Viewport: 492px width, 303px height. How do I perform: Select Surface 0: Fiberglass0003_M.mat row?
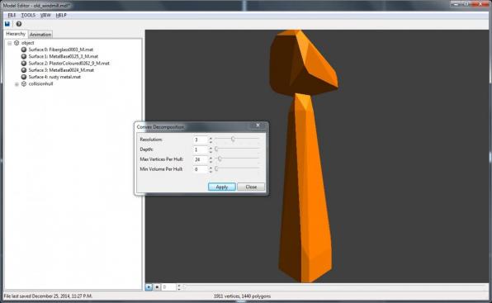coord(61,50)
